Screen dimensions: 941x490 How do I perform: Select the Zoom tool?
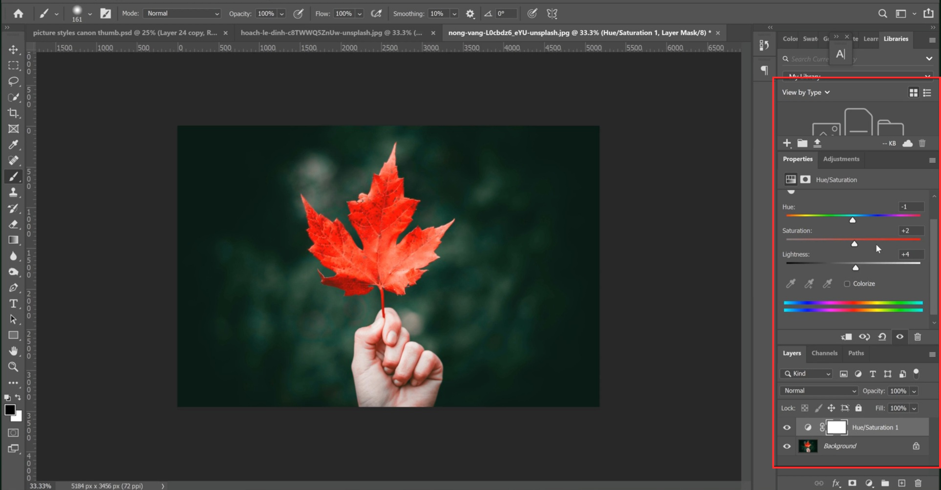coord(13,367)
